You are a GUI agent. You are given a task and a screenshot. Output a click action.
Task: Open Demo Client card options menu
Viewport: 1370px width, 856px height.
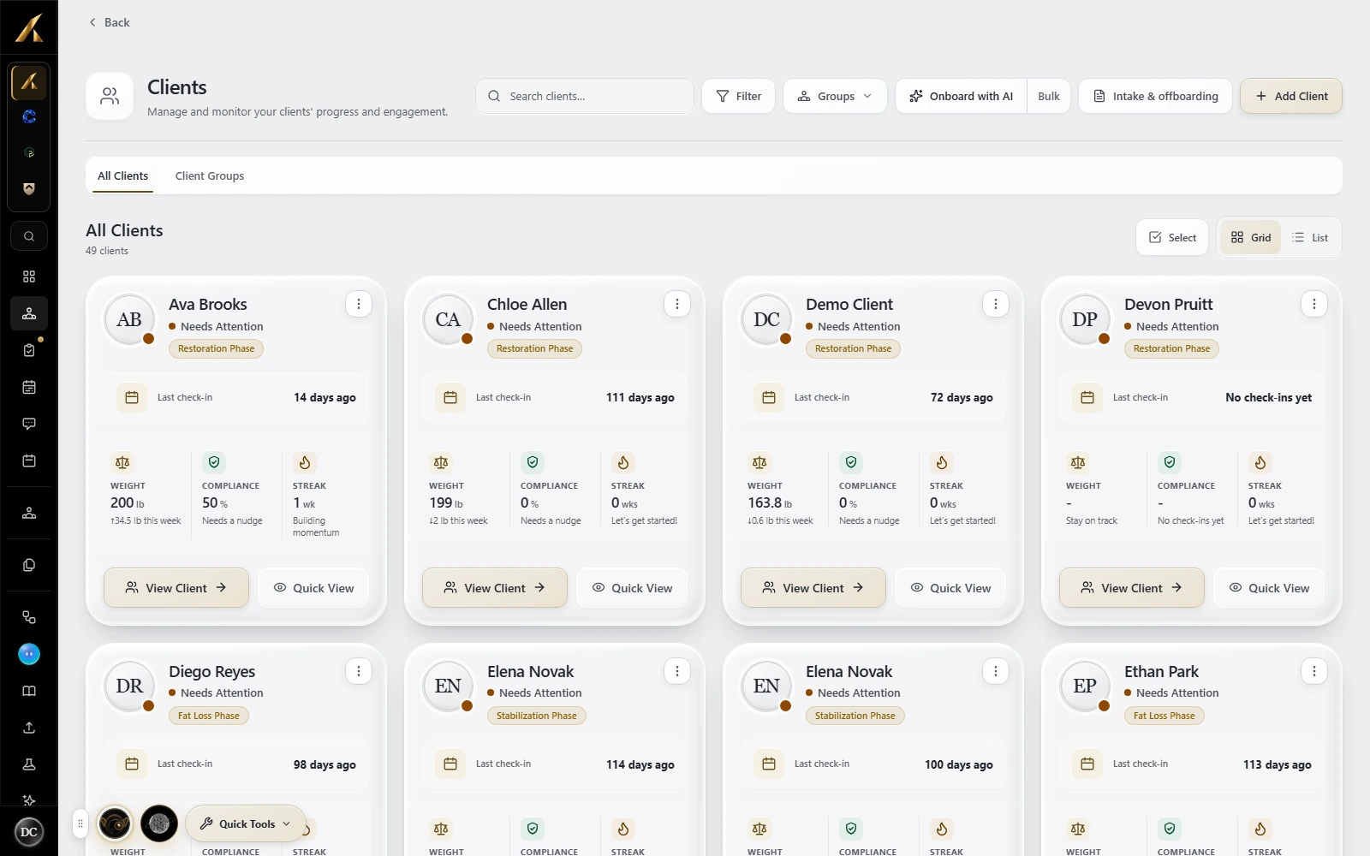(x=996, y=304)
